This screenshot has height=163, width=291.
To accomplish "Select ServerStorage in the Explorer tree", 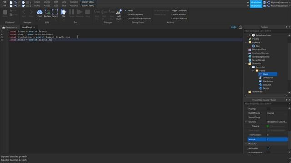I will coord(258,60).
